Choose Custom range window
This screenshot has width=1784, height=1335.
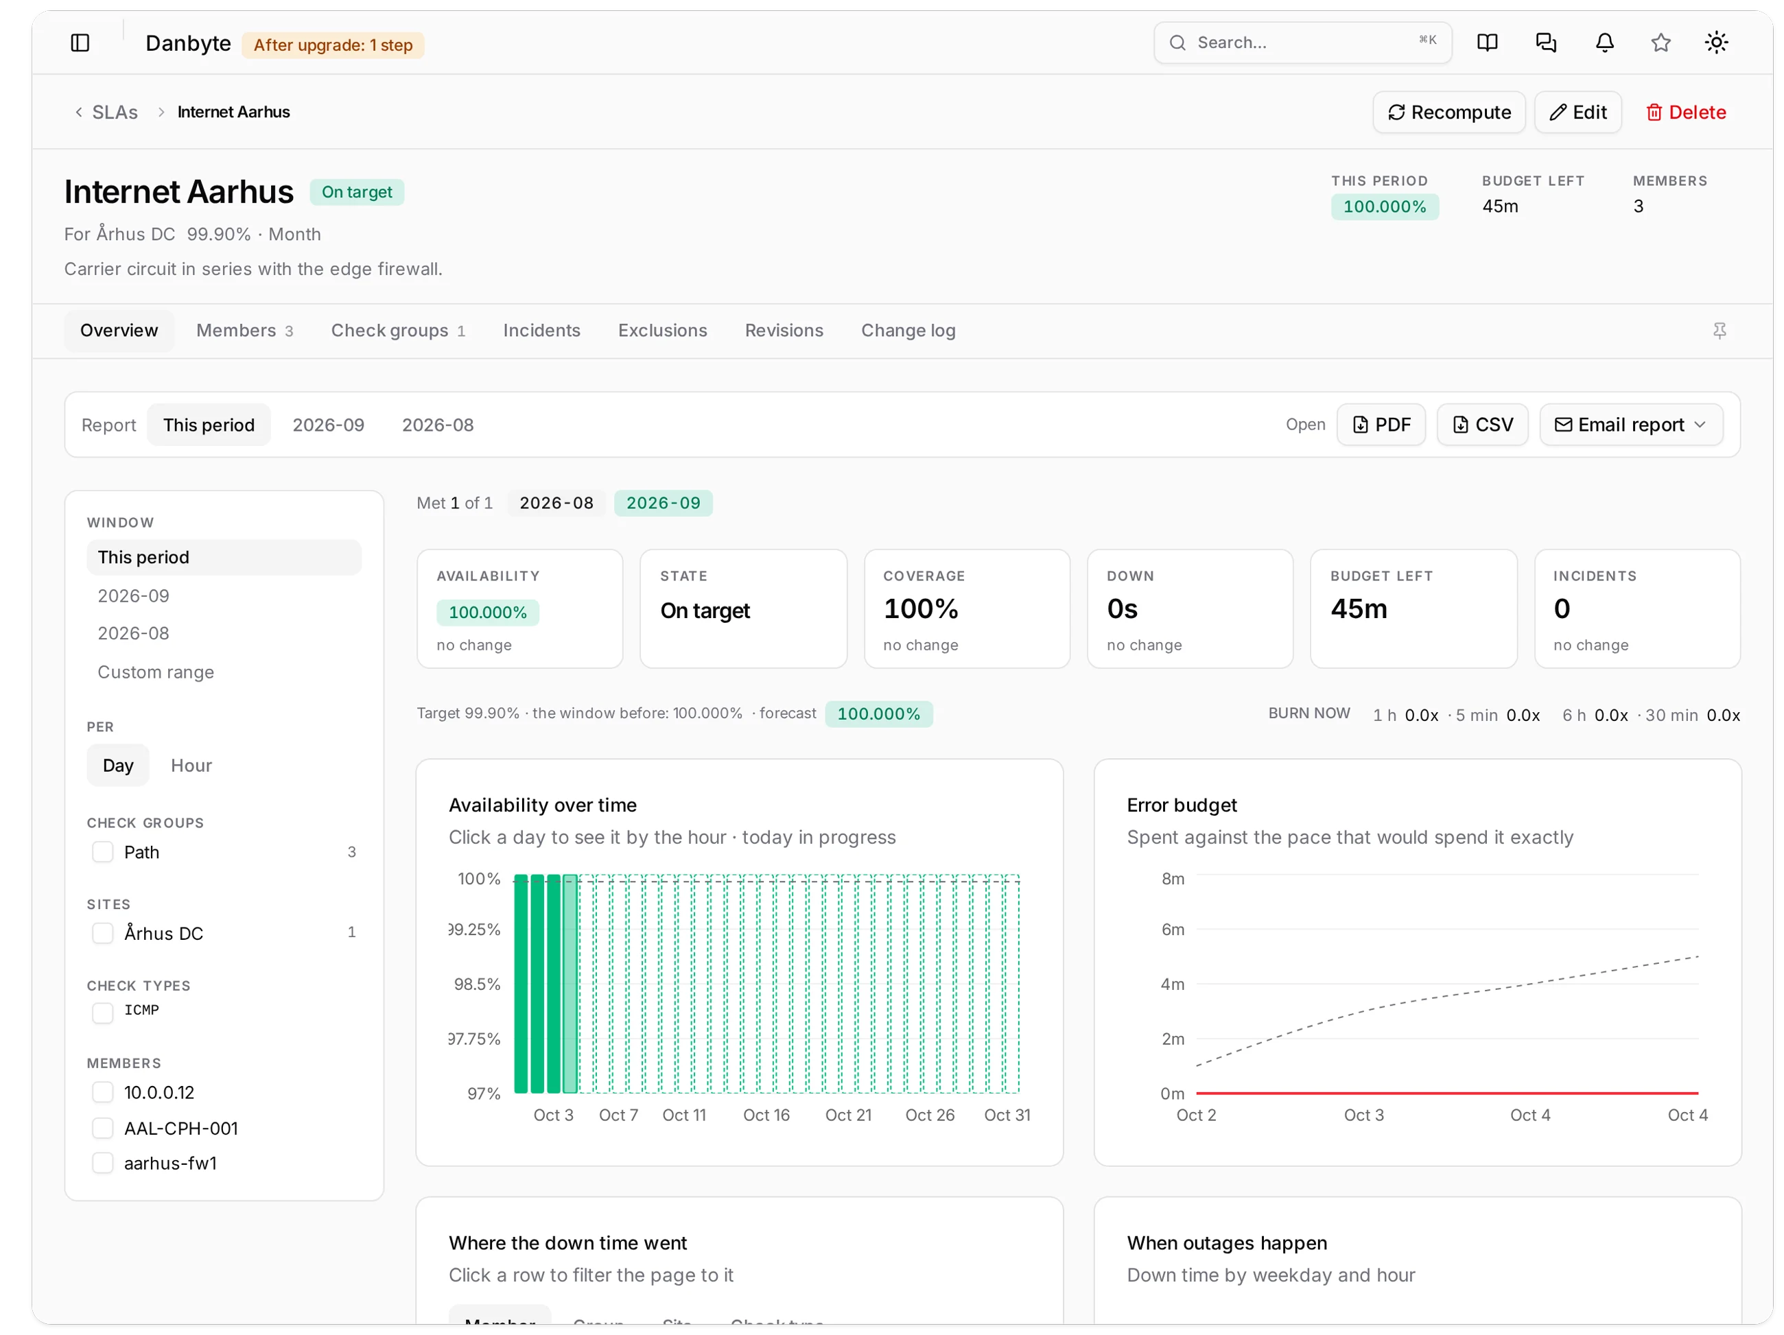pos(224,672)
